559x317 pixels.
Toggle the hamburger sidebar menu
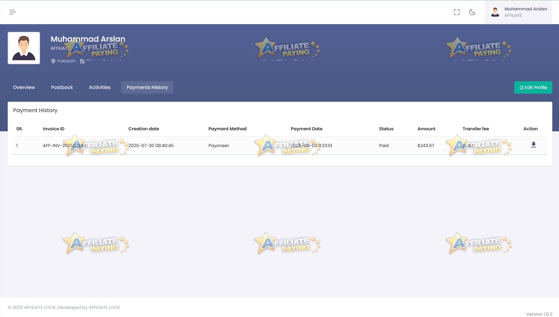point(12,12)
